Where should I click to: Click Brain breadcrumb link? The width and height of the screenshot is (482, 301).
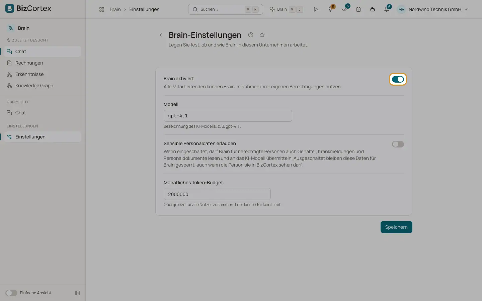(x=115, y=9)
